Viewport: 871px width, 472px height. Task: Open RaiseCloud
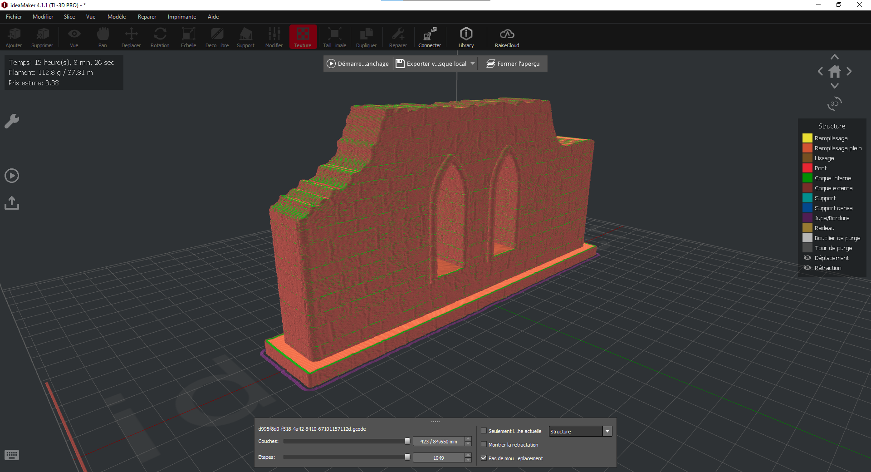[x=507, y=37]
